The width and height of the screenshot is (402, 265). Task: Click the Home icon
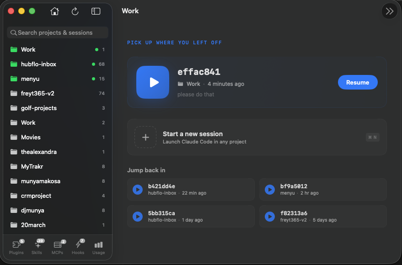point(54,11)
